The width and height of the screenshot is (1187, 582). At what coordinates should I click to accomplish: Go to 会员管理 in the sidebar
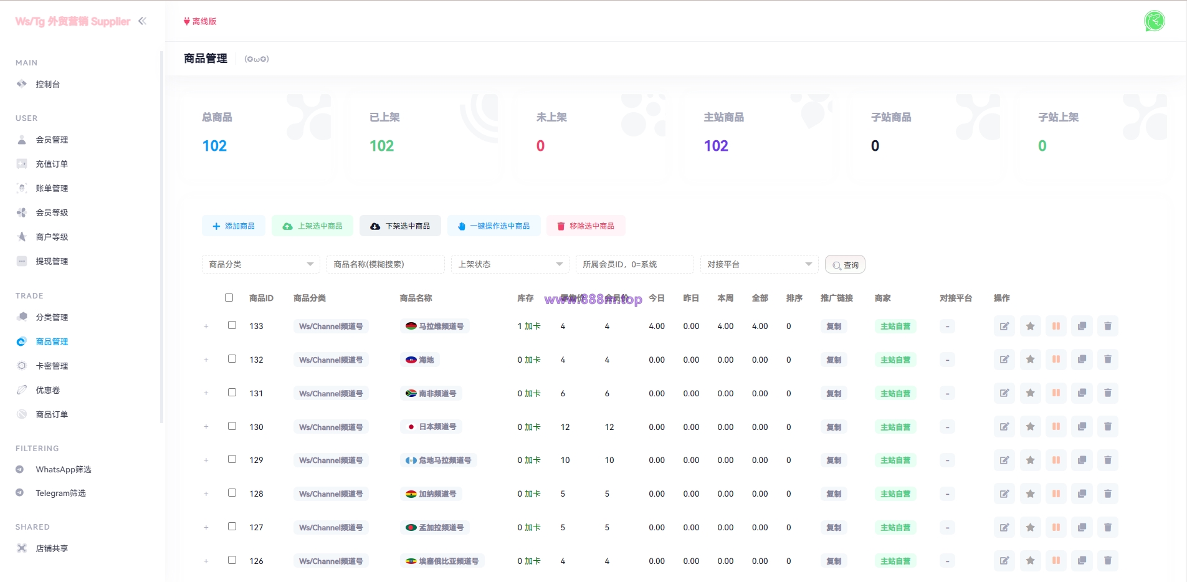coord(52,140)
